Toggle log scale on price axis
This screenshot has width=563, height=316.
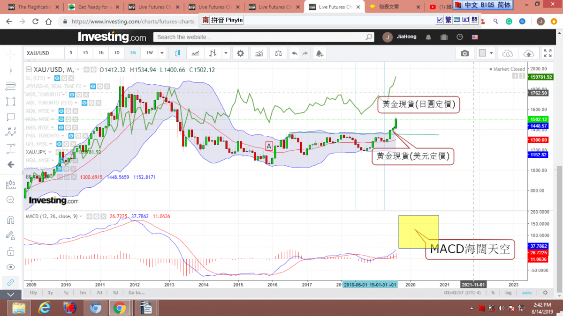click(x=508, y=293)
